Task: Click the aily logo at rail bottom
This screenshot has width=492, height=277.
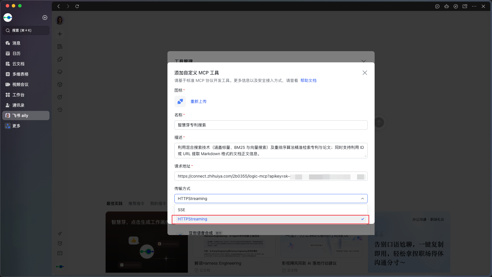Action: click(60, 267)
